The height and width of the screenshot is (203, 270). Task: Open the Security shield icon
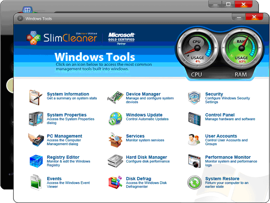(194, 98)
